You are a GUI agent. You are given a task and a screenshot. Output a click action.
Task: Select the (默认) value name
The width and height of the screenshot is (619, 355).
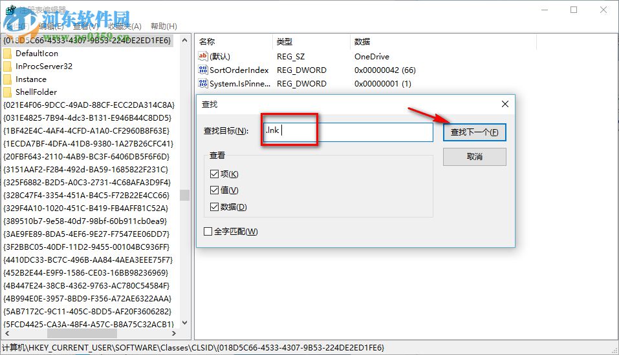click(x=220, y=56)
